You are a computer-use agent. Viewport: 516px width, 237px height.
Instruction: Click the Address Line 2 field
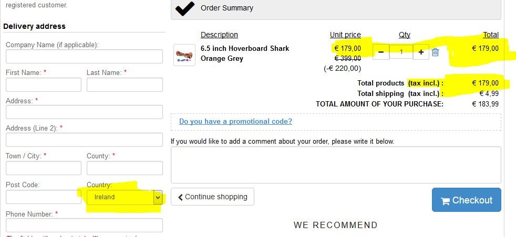click(84, 139)
